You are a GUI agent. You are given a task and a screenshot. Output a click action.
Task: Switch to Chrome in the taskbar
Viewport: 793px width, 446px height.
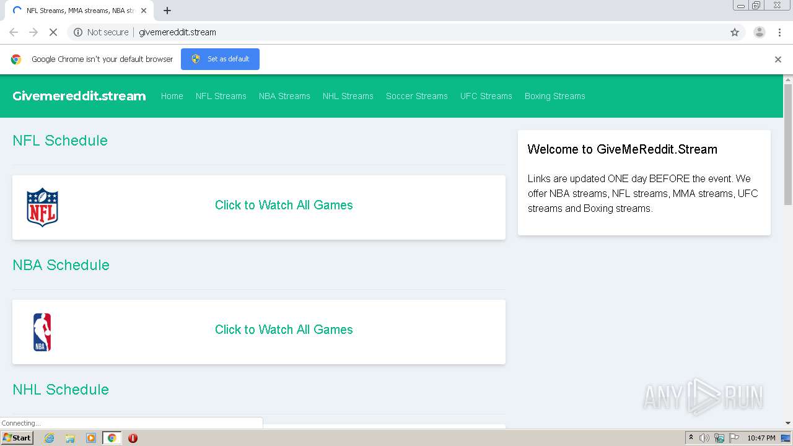tap(112, 438)
